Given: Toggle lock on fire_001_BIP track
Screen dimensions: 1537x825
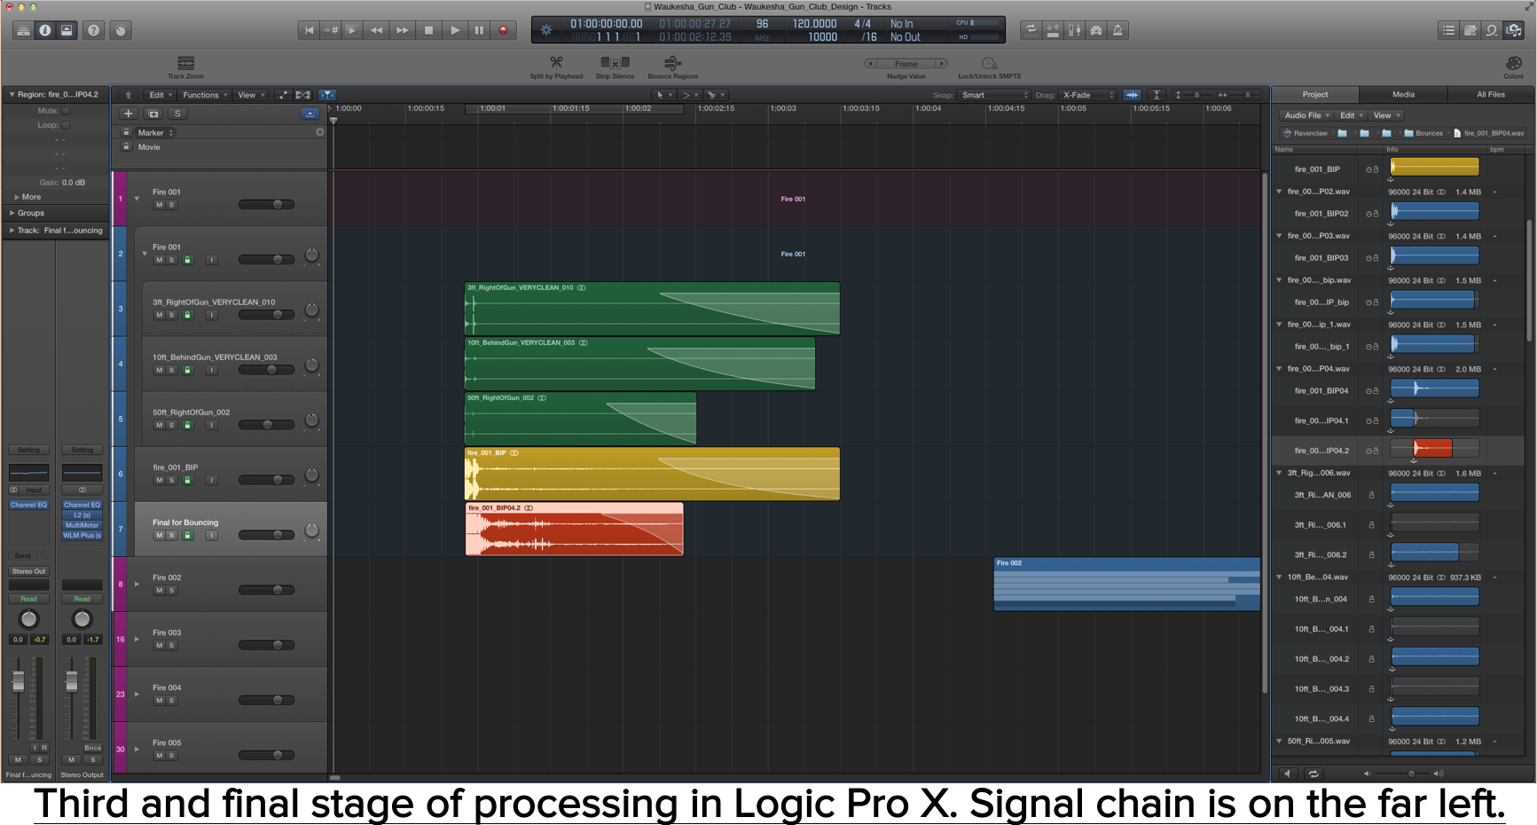Looking at the screenshot, I should click(187, 480).
